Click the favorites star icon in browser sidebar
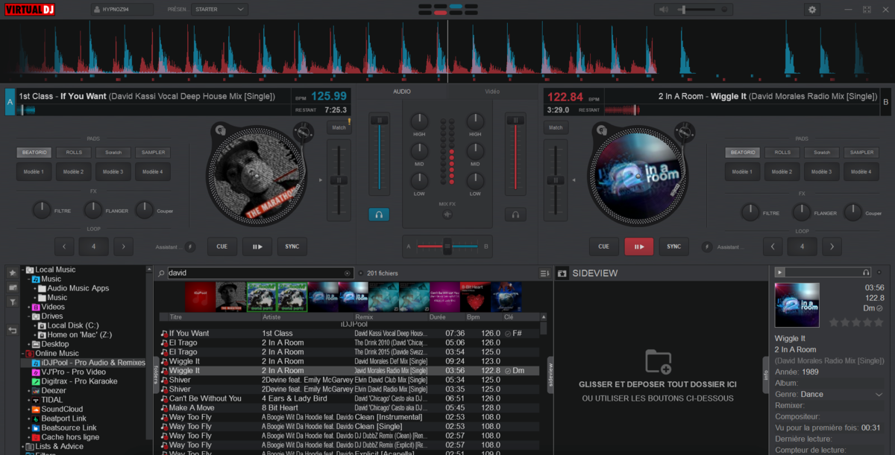This screenshot has width=895, height=455. (13, 273)
